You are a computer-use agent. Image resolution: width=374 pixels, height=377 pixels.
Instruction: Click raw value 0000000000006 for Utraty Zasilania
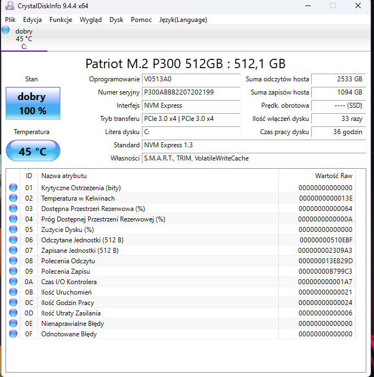pos(326,313)
